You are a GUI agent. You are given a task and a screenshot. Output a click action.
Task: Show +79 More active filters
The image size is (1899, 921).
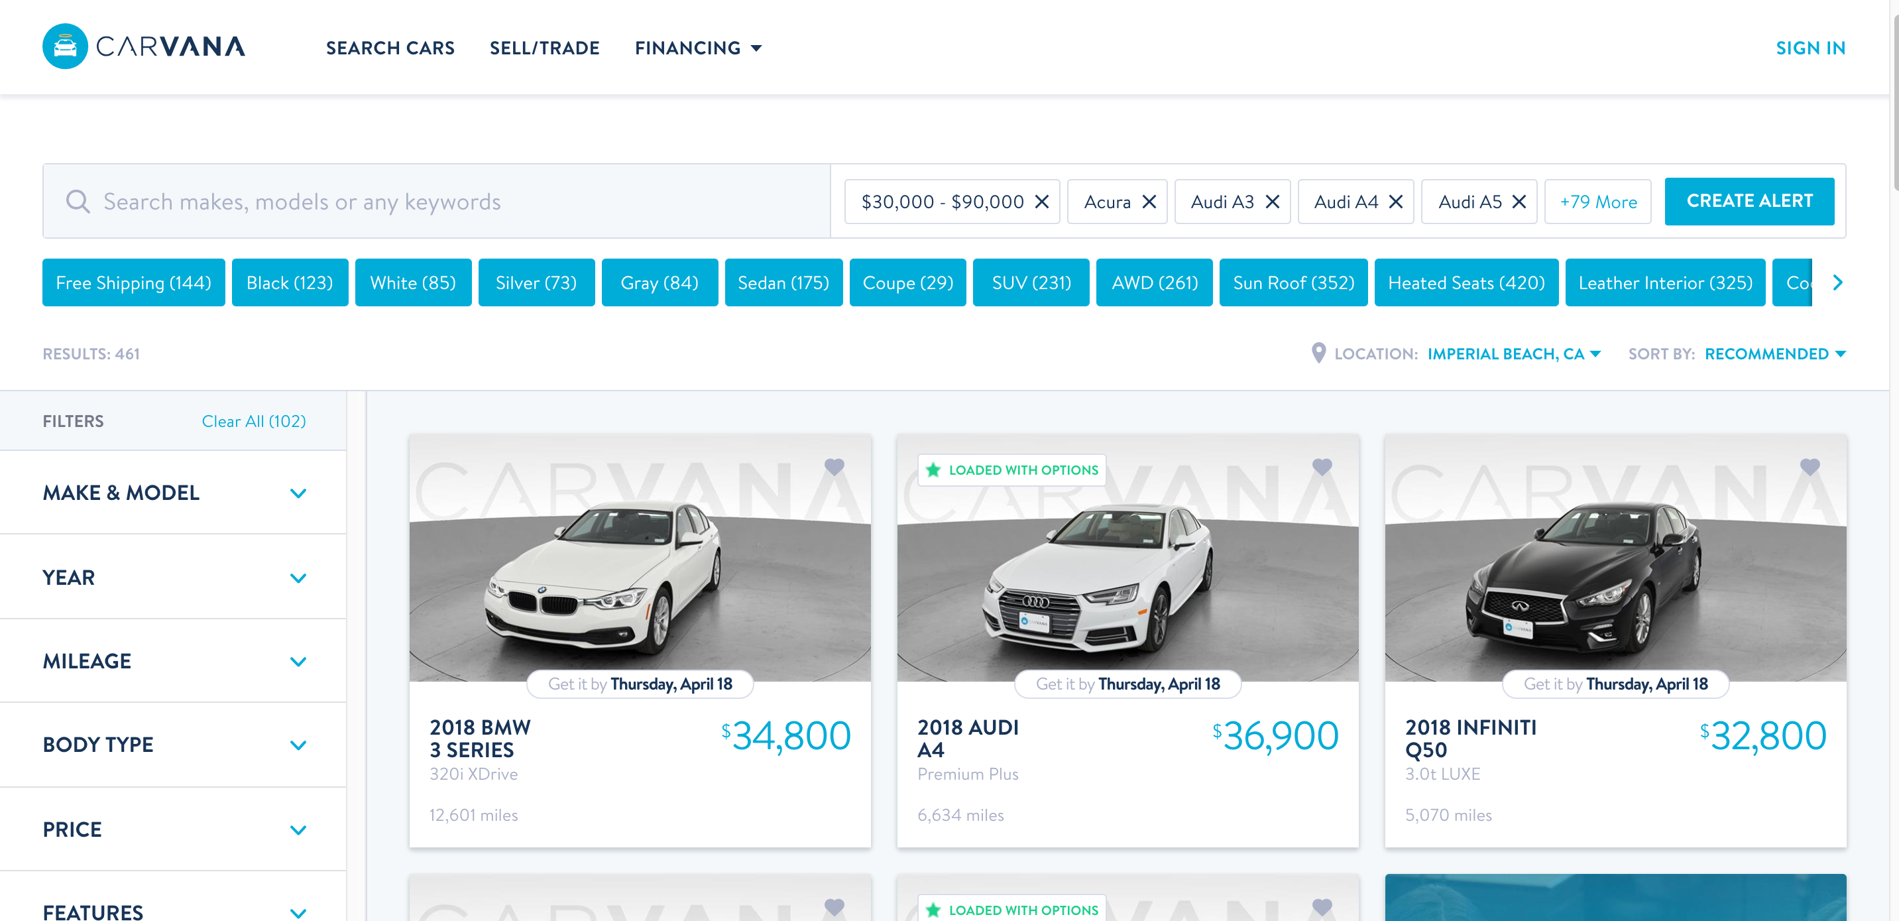1597,202
